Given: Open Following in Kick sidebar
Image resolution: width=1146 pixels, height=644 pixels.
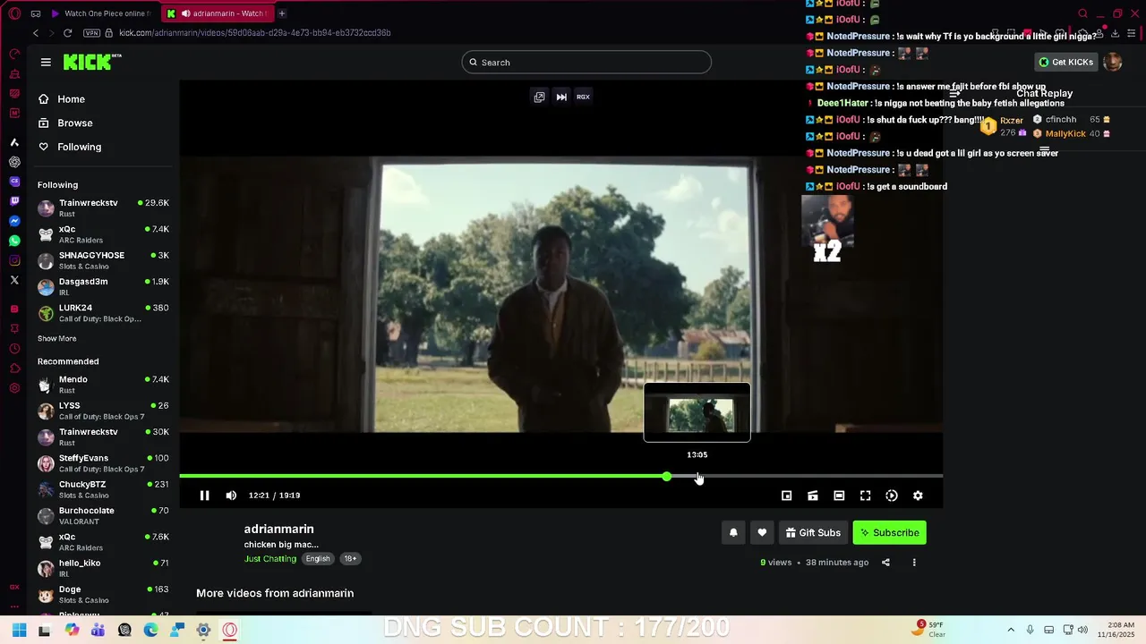Looking at the screenshot, I should (70, 147).
